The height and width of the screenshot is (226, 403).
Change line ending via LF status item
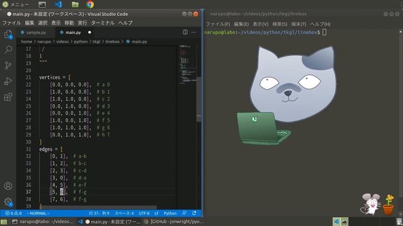[157, 213]
